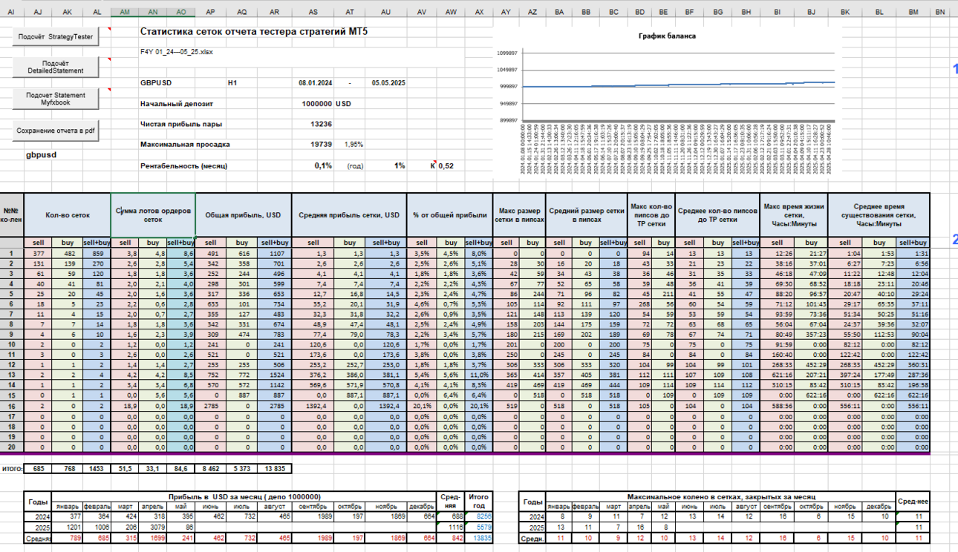This screenshot has width=958, height=552.
Task: Select the file name cell F4Y 01_24---05_25.xlsx
Action: pos(175,52)
